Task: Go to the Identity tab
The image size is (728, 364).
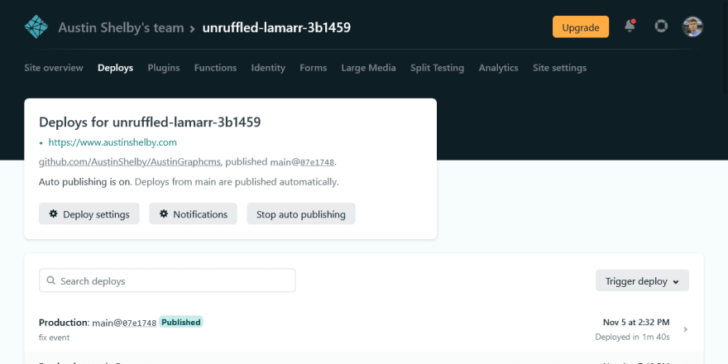Action: pos(268,68)
